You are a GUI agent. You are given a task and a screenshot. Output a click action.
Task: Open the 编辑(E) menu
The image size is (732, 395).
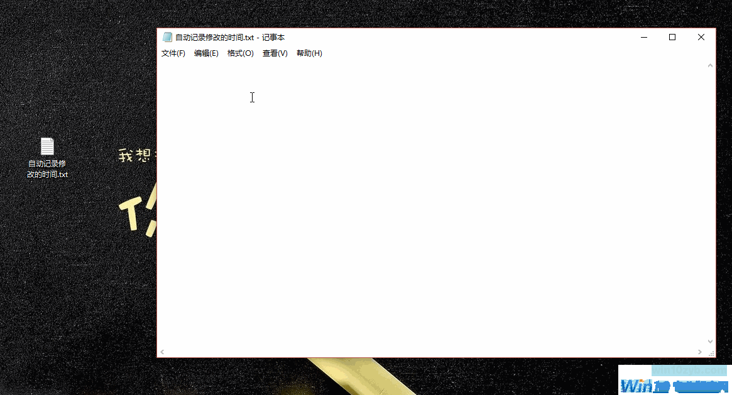[206, 53]
